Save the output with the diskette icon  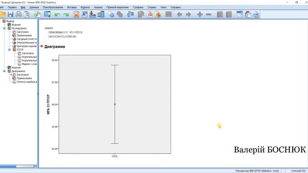(x=11, y=14)
